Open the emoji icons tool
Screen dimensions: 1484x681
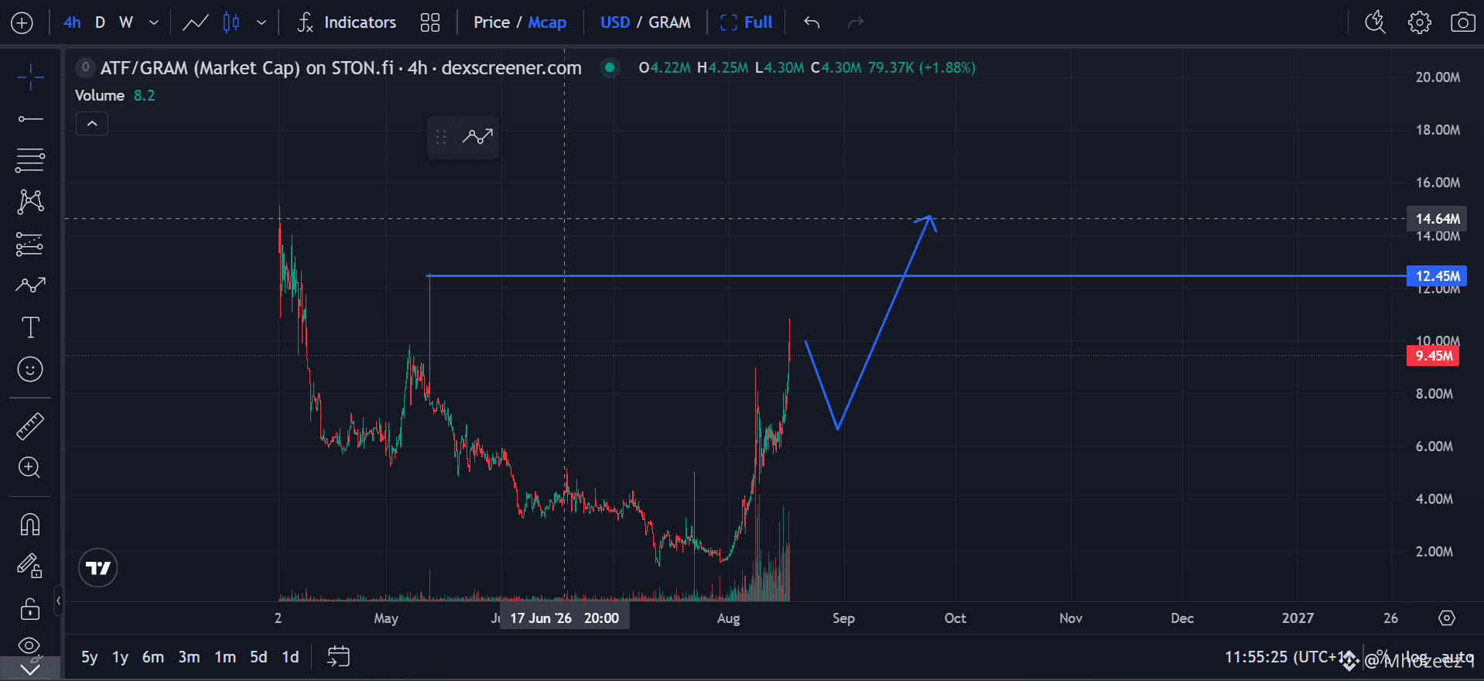point(30,369)
